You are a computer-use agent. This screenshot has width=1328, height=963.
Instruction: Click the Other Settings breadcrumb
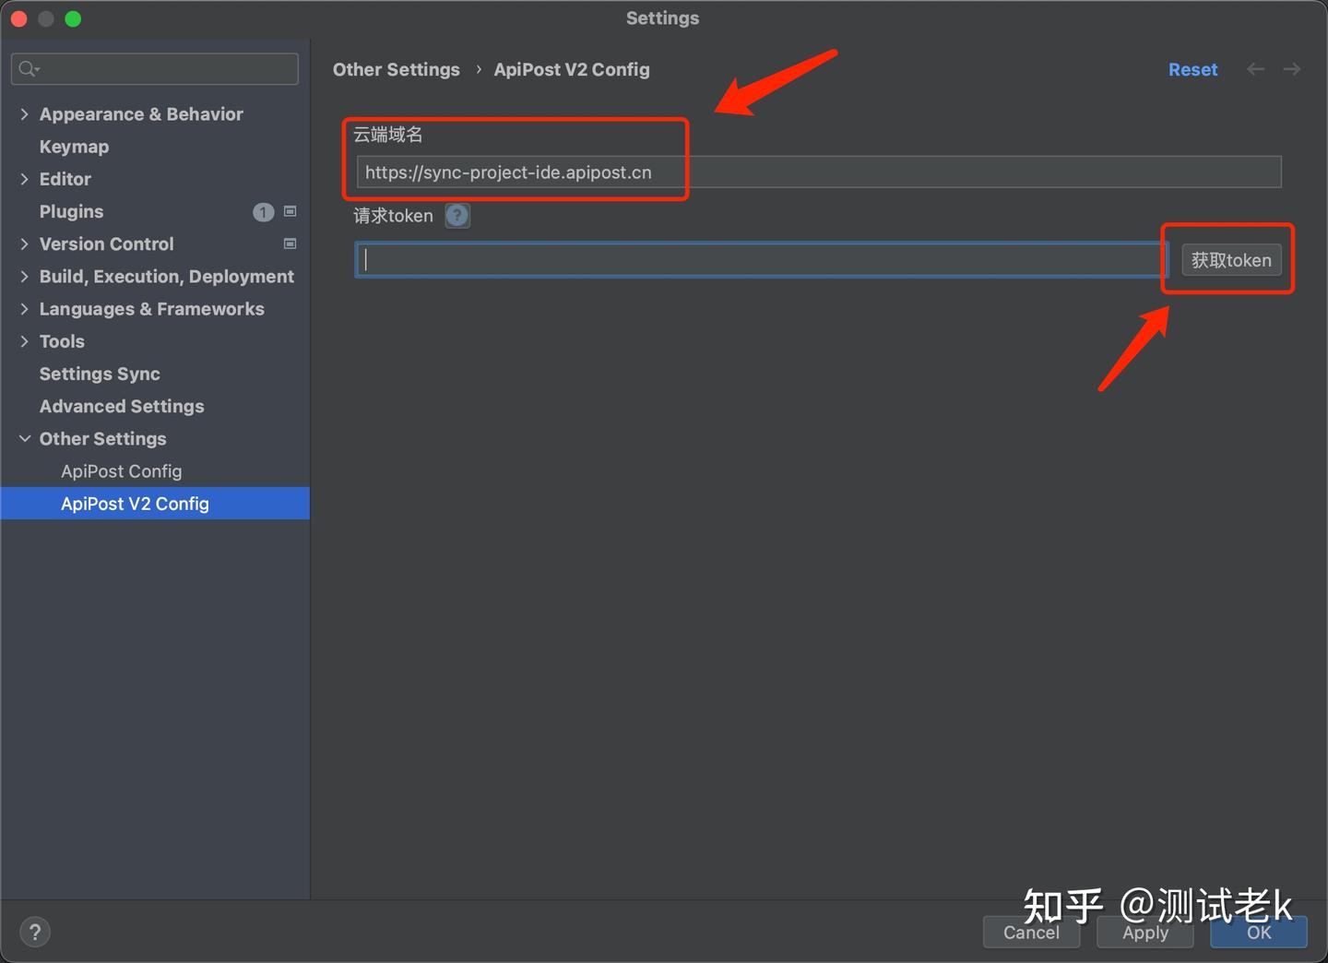click(x=397, y=69)
